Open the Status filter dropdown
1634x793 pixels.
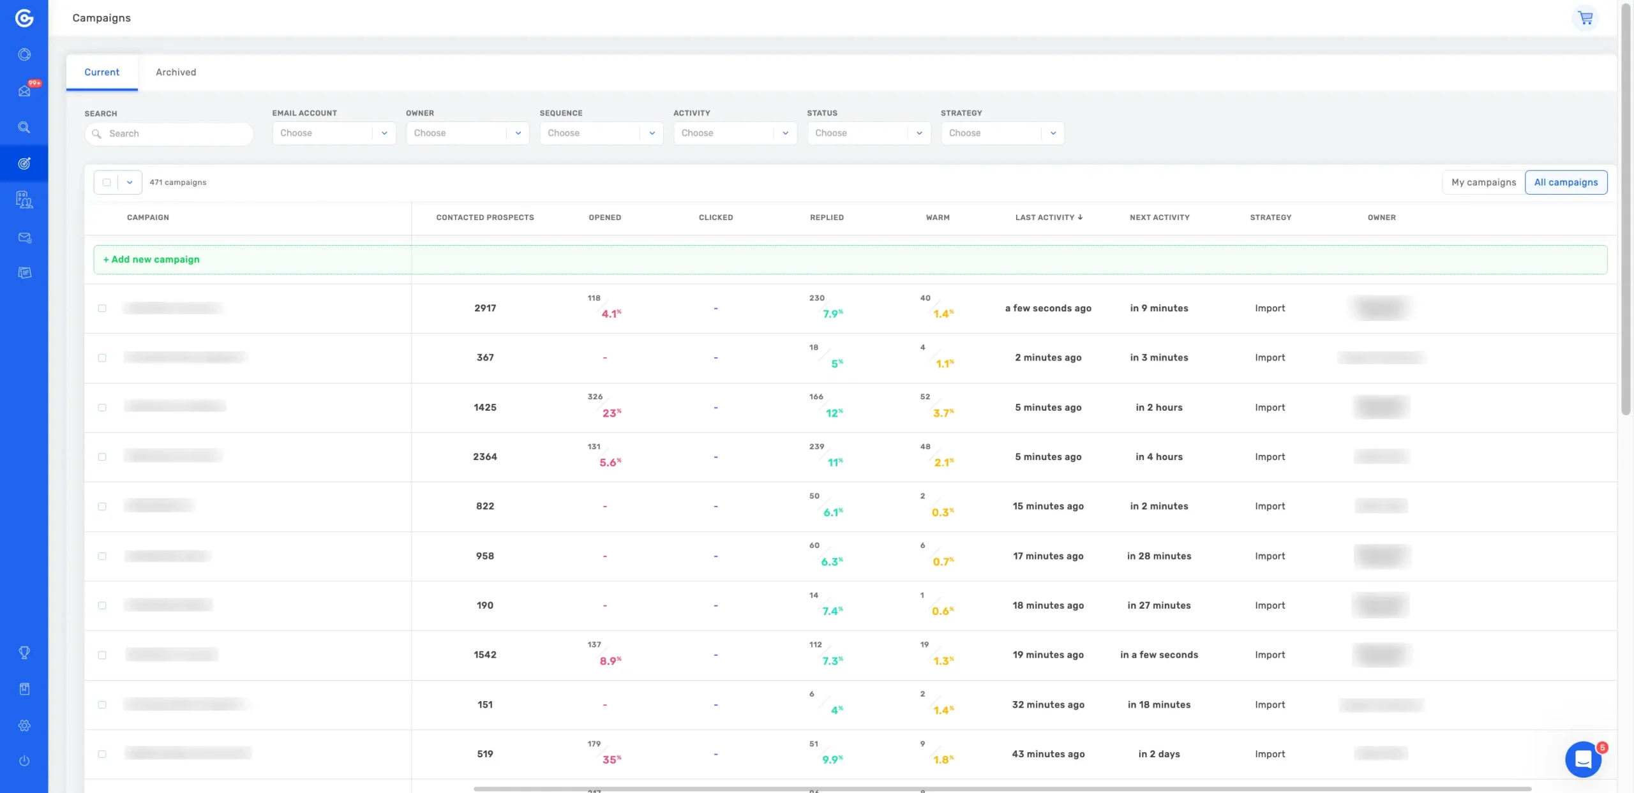point(868,133)
